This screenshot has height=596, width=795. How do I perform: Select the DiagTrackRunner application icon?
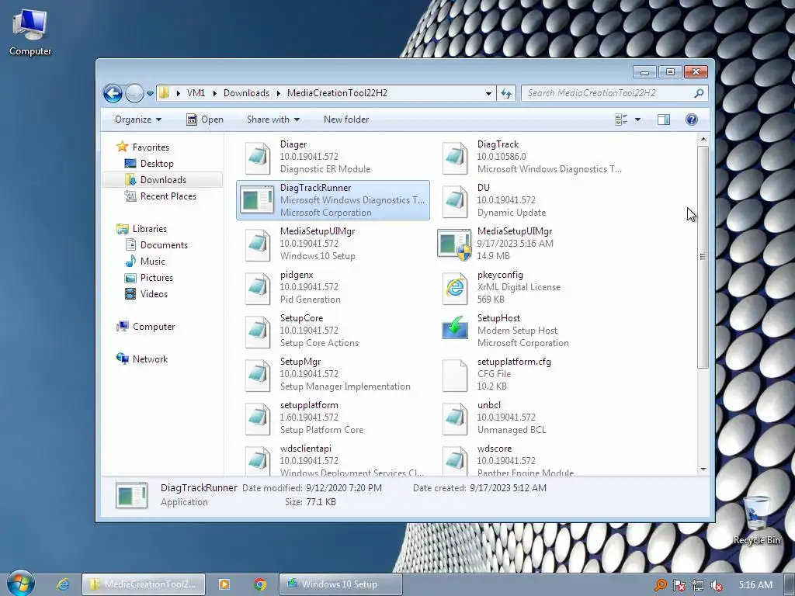[x=256, y=200]
